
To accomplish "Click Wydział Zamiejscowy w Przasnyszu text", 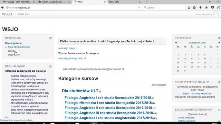I will [79, 53].
